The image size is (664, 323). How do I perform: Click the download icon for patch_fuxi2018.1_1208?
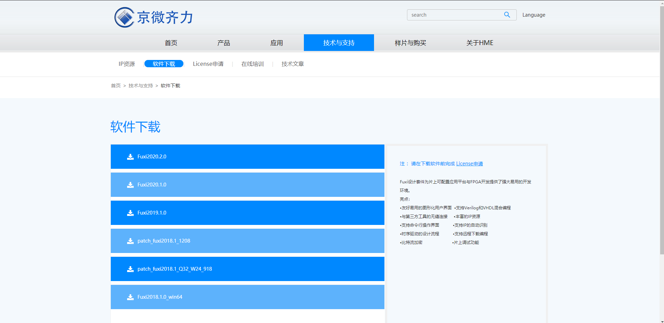[130, 241]
